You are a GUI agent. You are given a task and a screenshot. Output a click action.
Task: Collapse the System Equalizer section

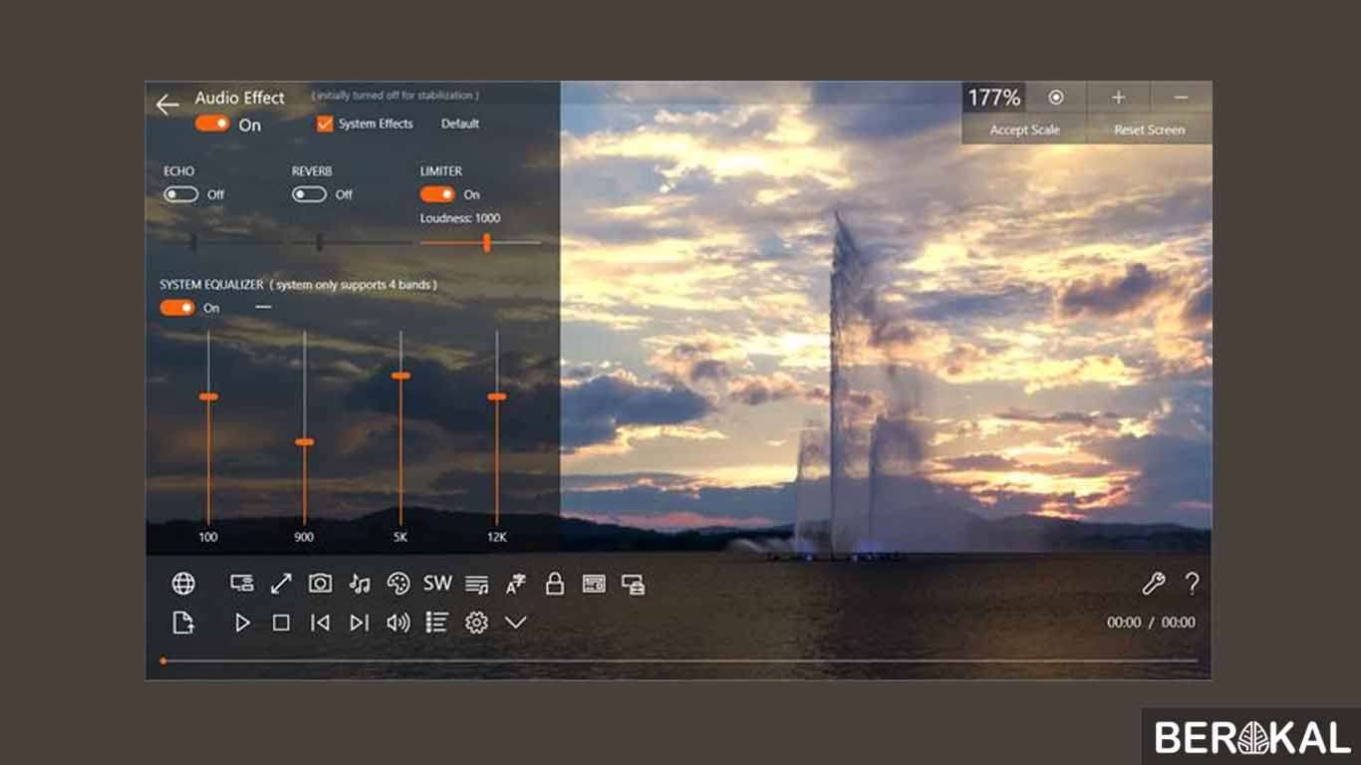tap(263, 308)
